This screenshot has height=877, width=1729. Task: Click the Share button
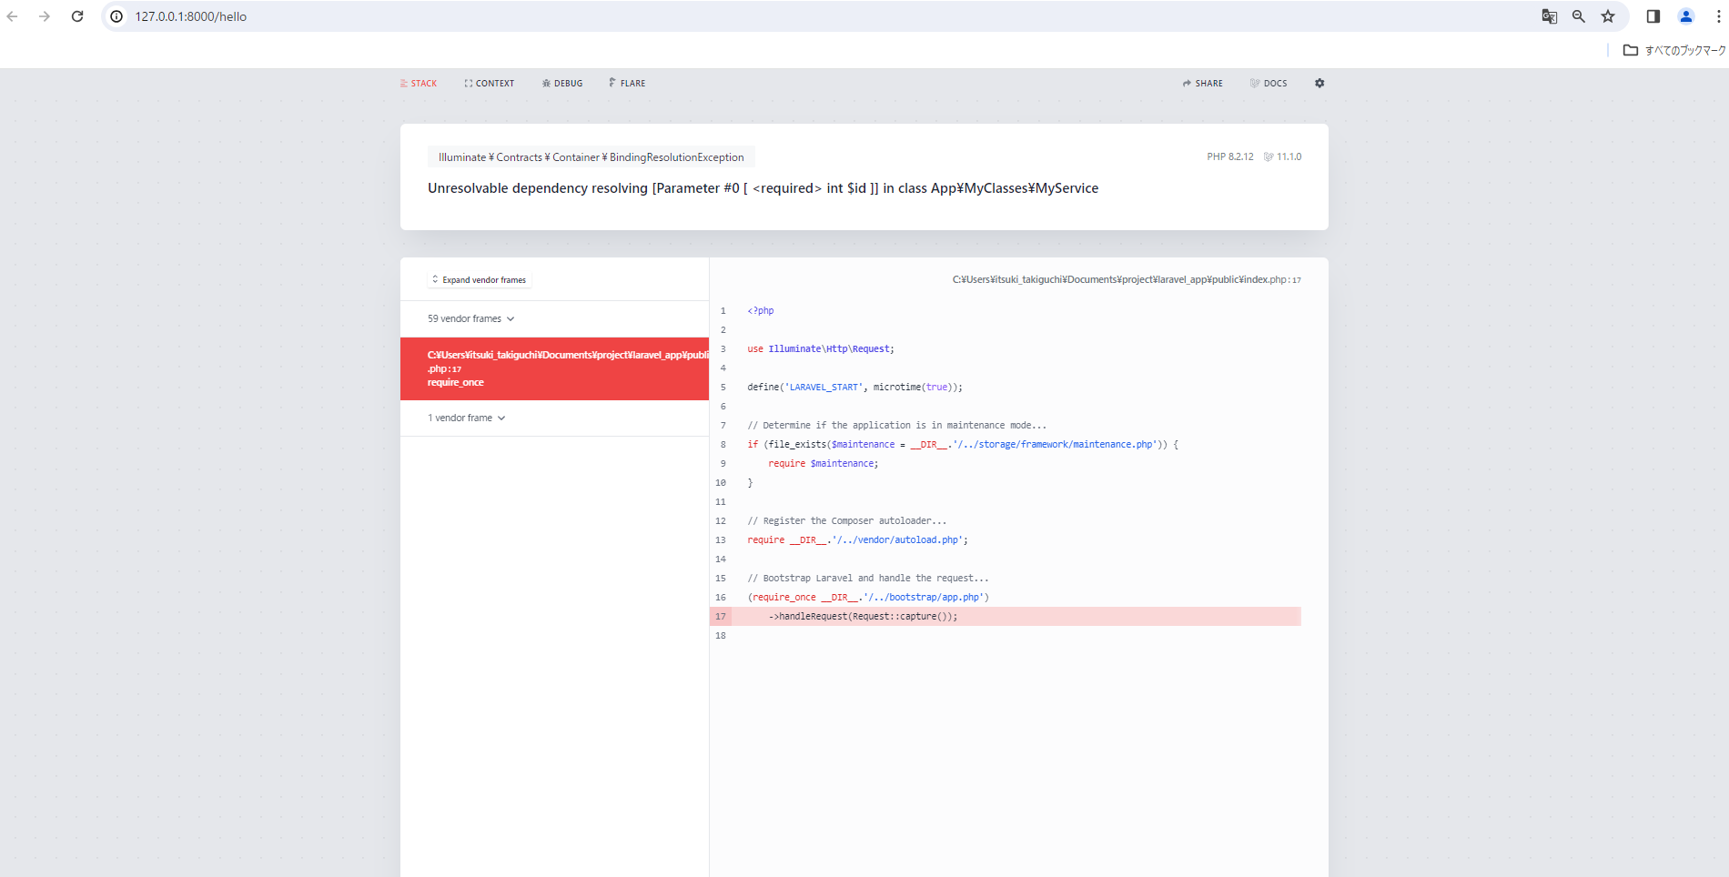click(x=1202, y=83)
